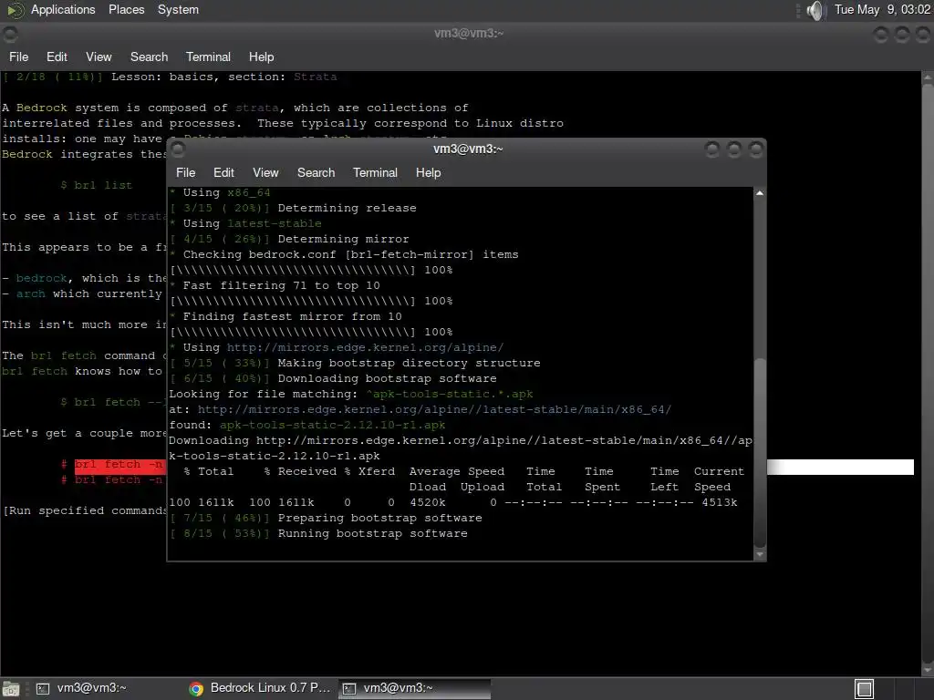Open File menu of front terminal

(185, 172)
